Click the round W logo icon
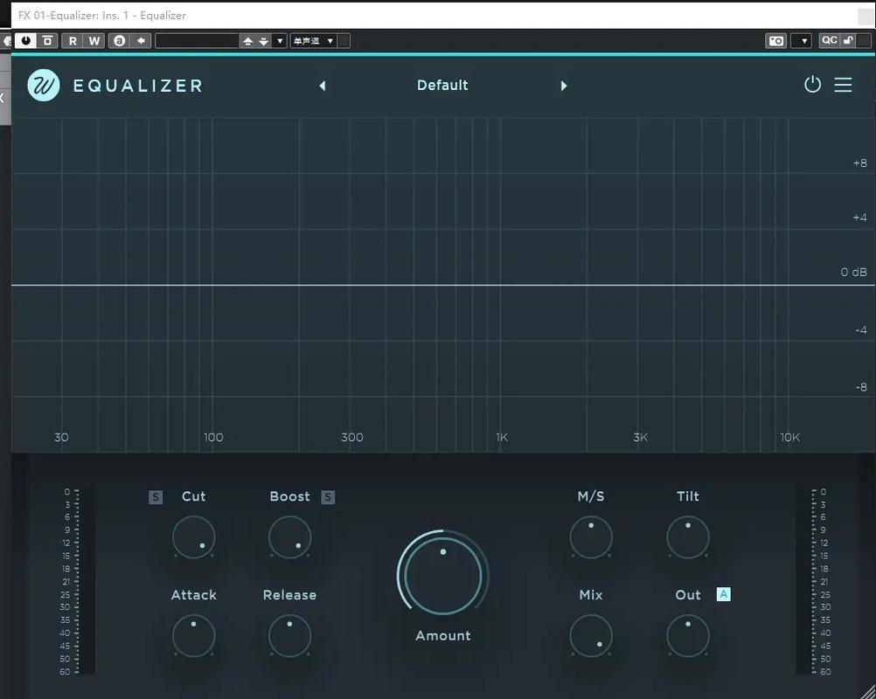This screenshot has height=699, width=876. click(44, 86)
